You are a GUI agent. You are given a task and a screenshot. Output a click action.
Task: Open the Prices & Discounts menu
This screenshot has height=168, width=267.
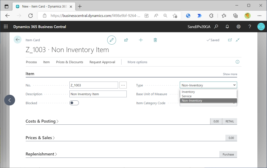69,62
